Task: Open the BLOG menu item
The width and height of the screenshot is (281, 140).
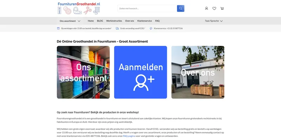Action: 100,21
